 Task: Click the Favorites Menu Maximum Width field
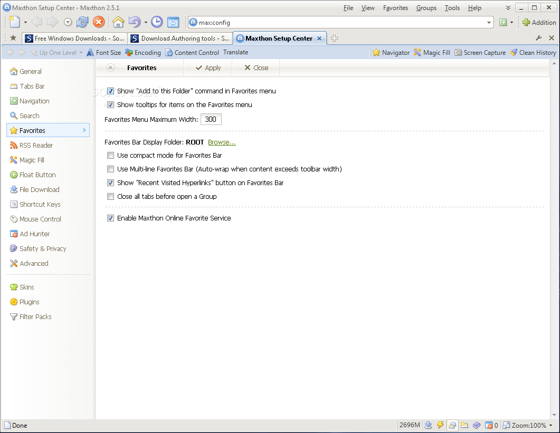coord(211,119)
